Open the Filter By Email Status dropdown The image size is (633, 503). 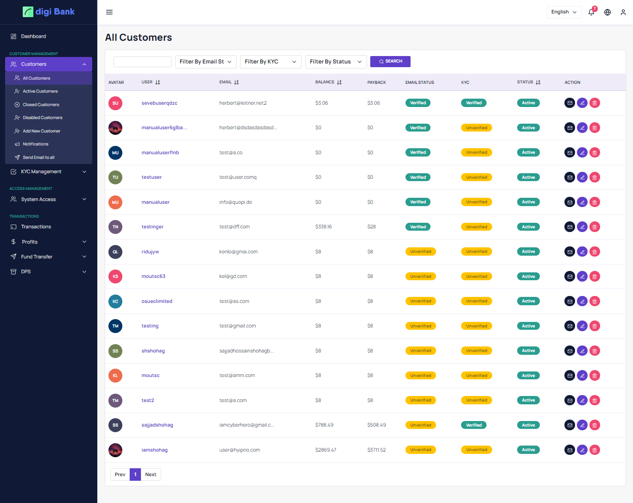(x=206, y=62)
